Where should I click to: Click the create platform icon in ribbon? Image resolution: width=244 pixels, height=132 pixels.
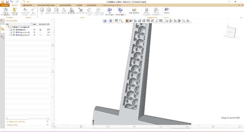pyautogui.click(x=6, y=11)
